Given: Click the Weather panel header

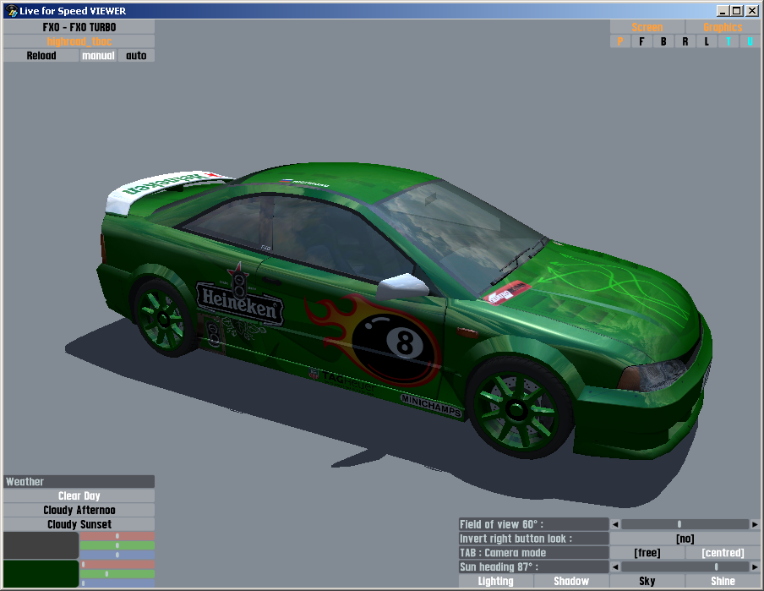Looking at the screenshot, I should click(x=79, y=482).
